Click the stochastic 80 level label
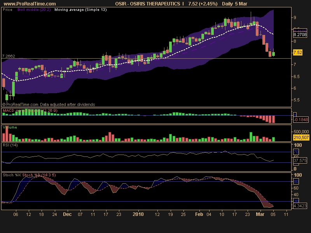Screen dimensions: 311x233 coord(296,181)
